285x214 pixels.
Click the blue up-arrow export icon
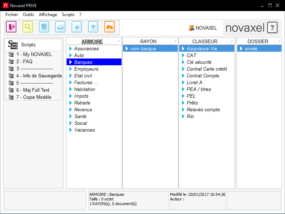click(93, 27)
